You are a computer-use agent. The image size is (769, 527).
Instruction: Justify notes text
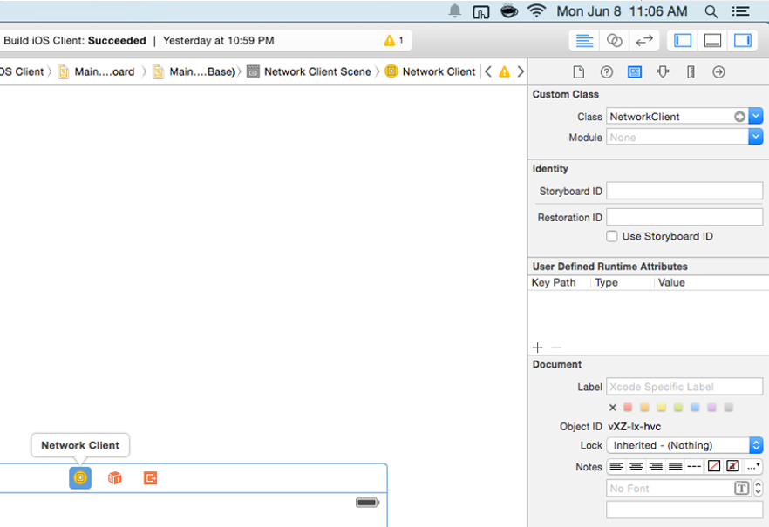click(676, 466)
